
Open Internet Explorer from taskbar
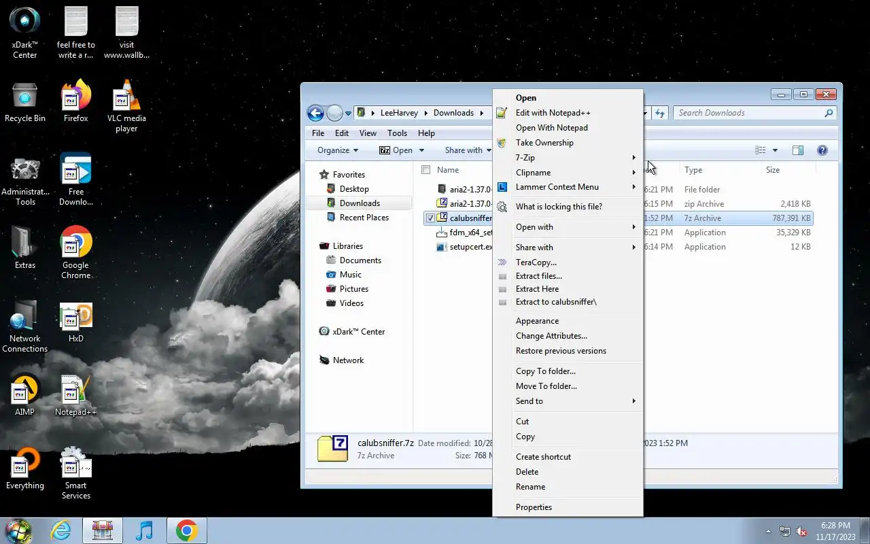61,530
